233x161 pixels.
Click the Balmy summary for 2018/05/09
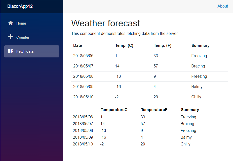(197, 87)
